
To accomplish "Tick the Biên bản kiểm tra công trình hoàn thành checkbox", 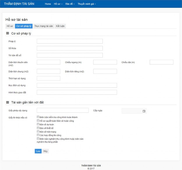I will [38, 117].
